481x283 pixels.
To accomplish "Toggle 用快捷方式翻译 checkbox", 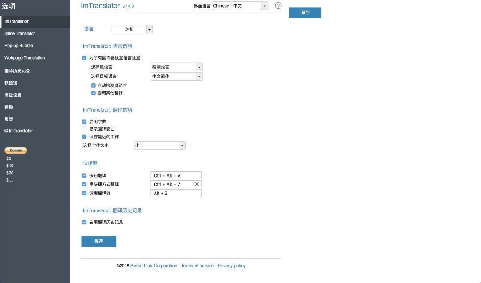I will [84, 184].
